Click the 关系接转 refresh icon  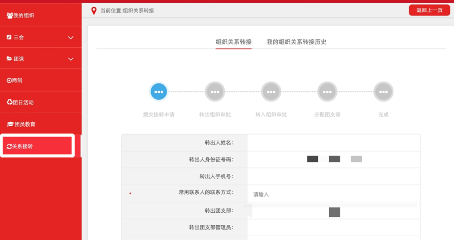tap(9, 146)
